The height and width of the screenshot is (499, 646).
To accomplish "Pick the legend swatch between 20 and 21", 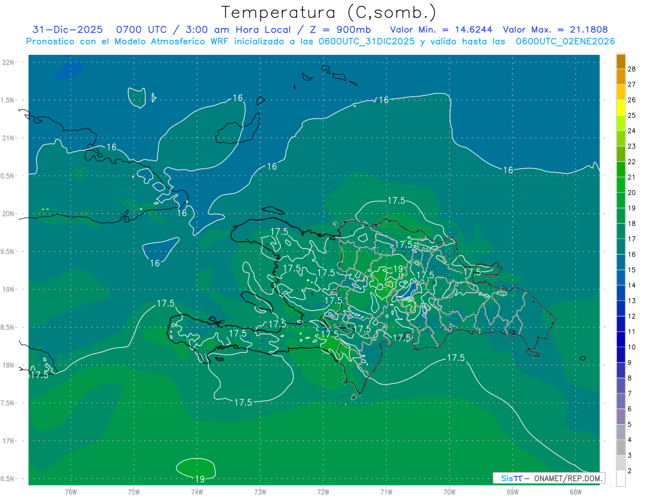I will 621,185.
